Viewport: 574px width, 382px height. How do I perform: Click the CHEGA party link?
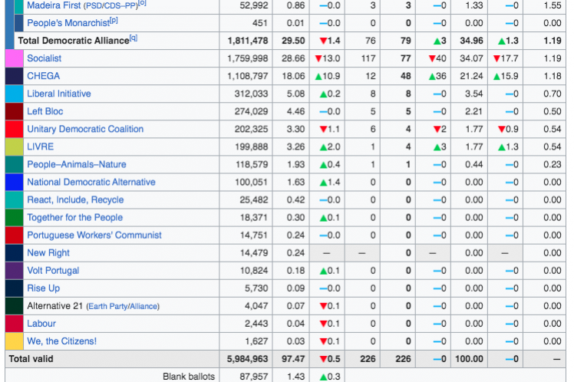(x=43, y=76)
